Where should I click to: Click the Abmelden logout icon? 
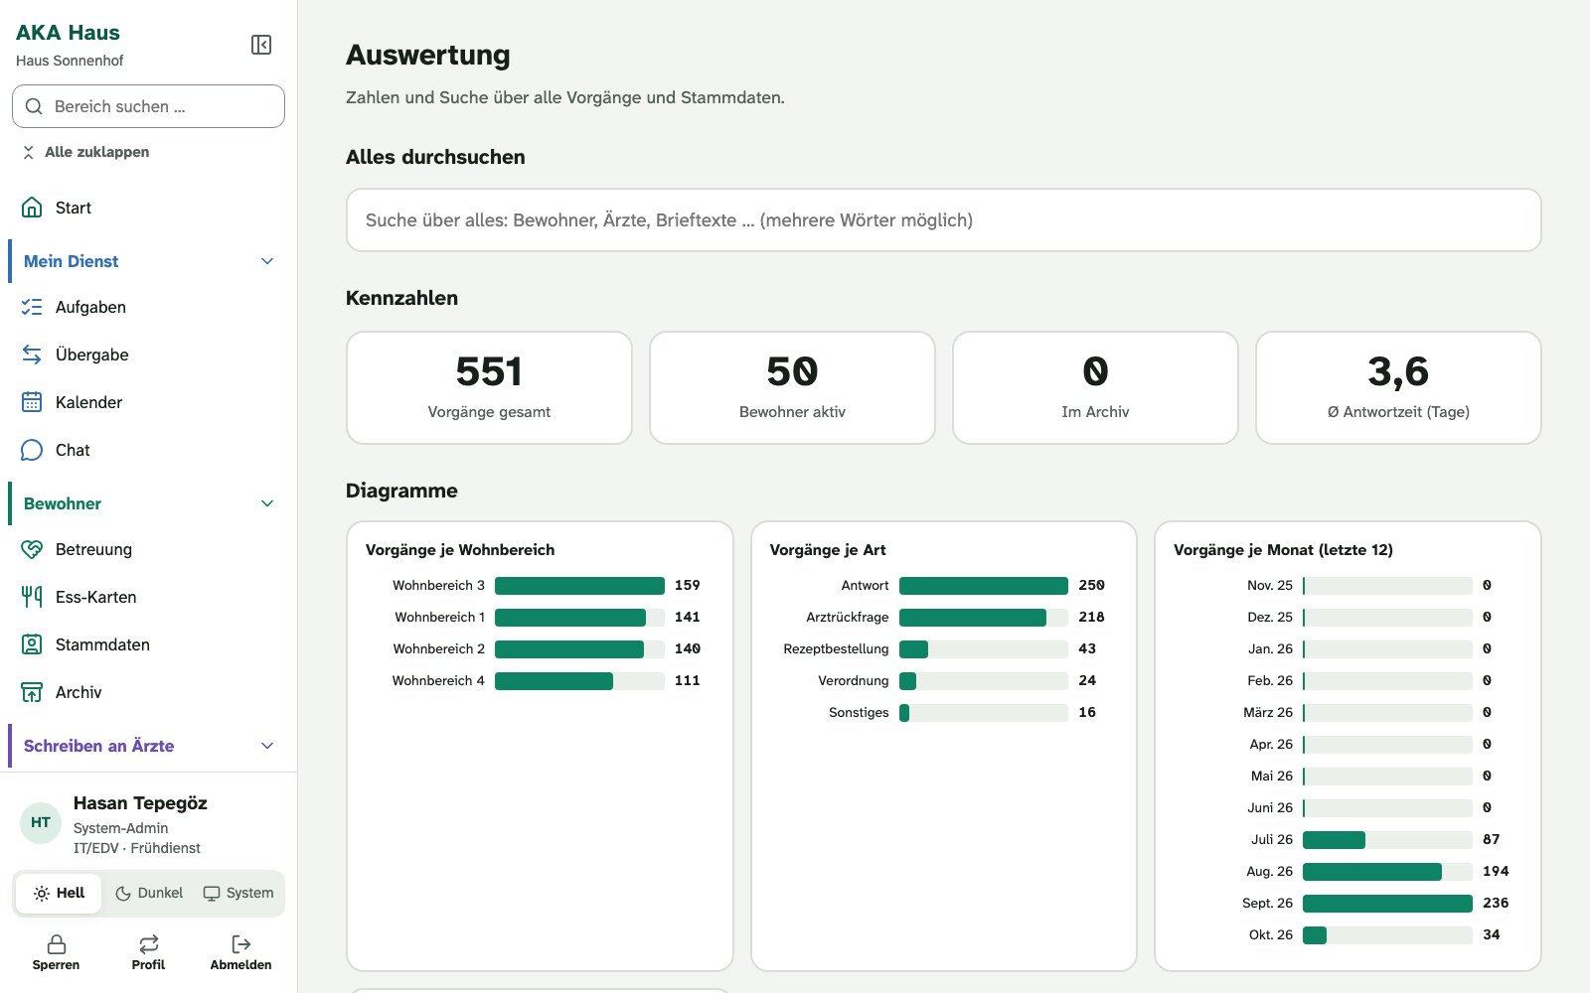click(240, 943)
